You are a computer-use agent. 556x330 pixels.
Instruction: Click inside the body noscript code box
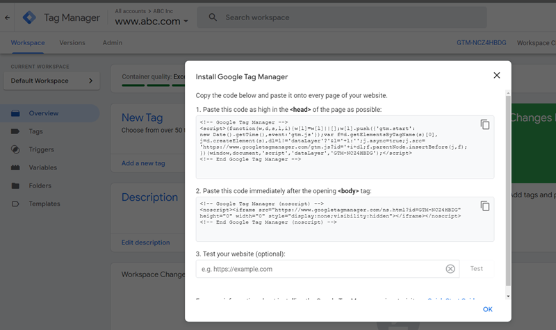pos(345,219)
